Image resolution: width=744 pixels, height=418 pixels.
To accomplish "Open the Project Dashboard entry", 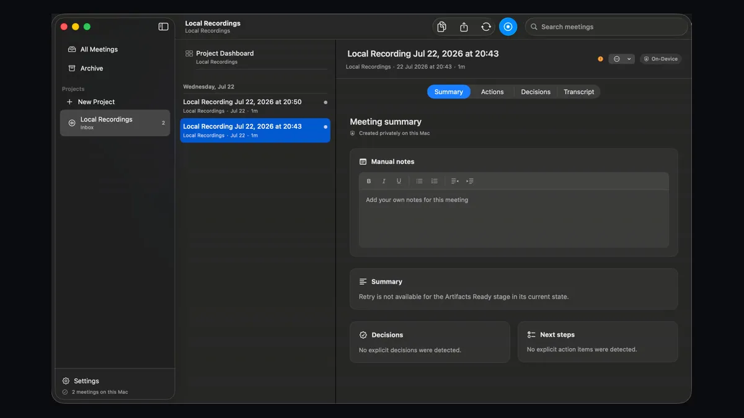I will (x=255, y=57).
